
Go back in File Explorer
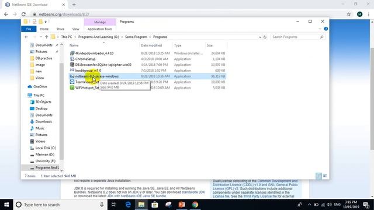26,37
